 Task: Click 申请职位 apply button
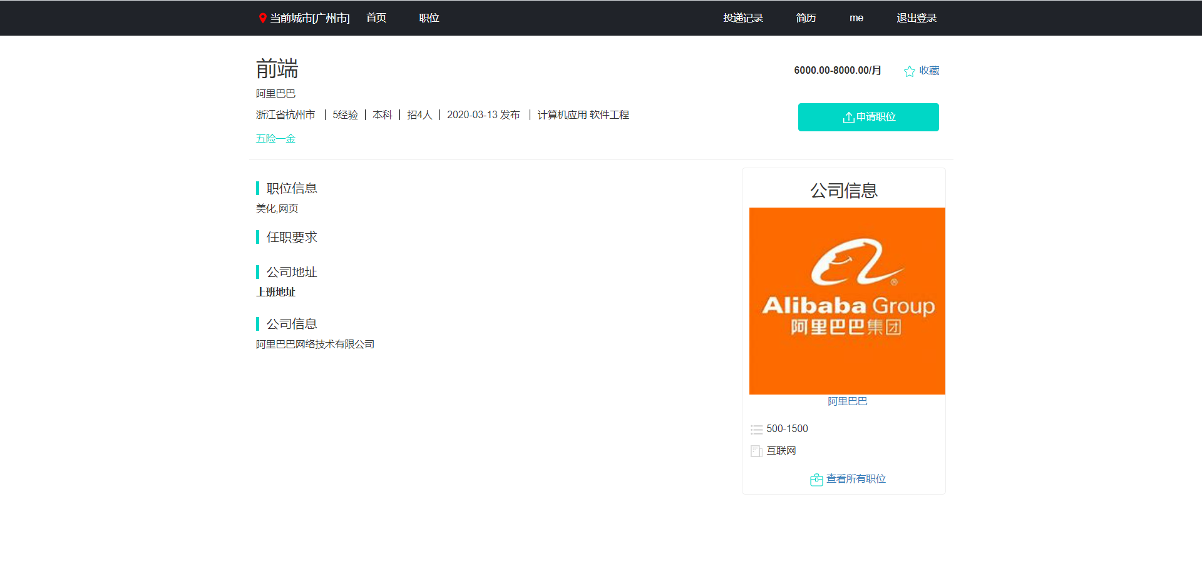[868, 117]
